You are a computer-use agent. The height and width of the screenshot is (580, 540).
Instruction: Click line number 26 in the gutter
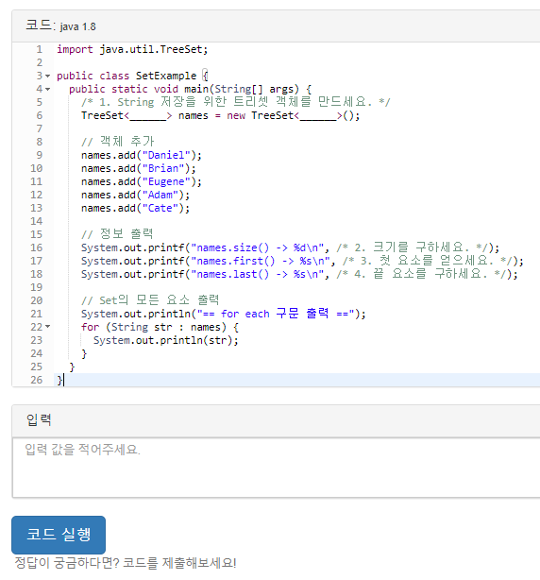click(37, 381)
